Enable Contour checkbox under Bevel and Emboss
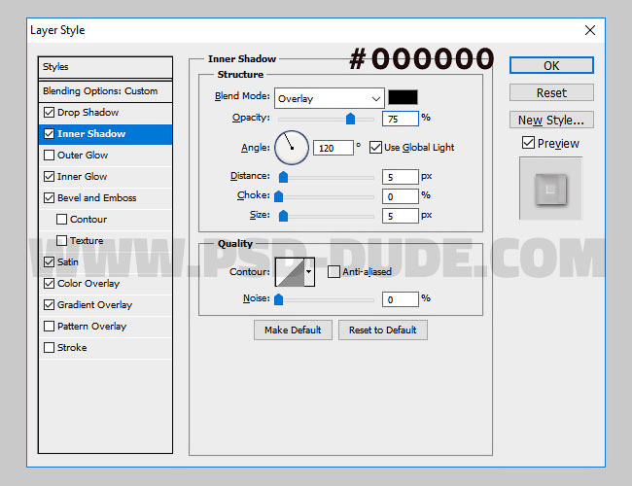This screenshot has height=486, width=632. click(x=61, y=219)
